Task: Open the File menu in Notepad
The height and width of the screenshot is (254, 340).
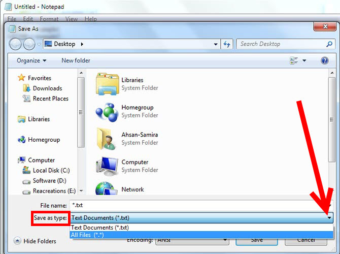Action: click(x=12, y=19)
